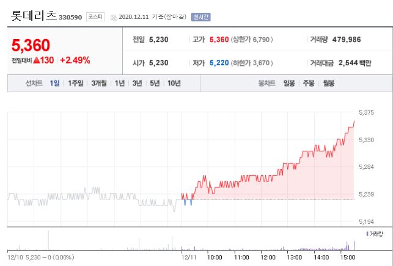Image resolution: width=393 pixels, height=266 pixels.
Task: Click the date 2020.12.11 기준(장마감)
Action: tap(152, 16)
